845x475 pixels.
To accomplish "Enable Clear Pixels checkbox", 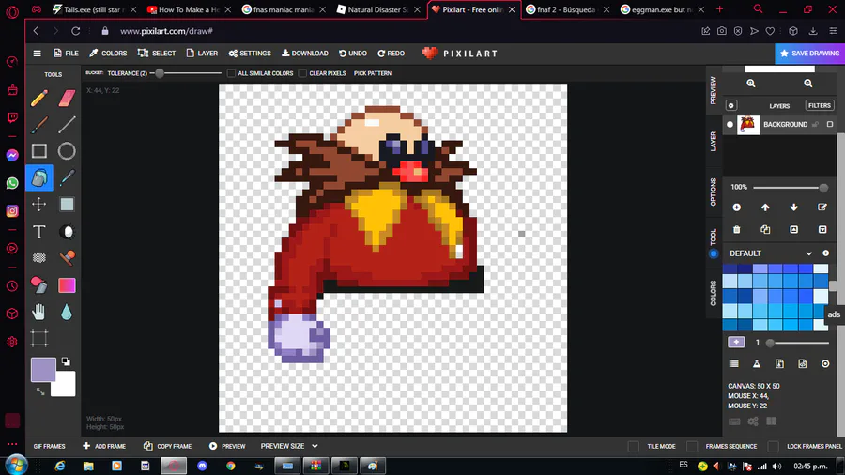I will 302,73.
